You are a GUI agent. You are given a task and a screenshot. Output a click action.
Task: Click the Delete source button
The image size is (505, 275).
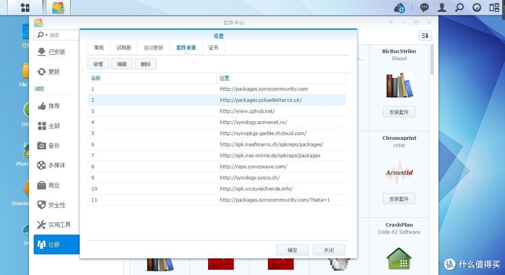(145, 64)
